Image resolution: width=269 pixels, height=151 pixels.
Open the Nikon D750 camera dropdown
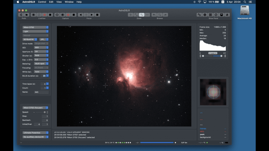[x=36, y=27]
